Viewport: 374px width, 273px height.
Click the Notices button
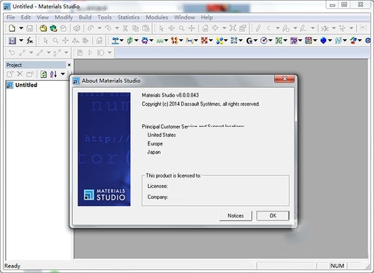tap(236, 216)
